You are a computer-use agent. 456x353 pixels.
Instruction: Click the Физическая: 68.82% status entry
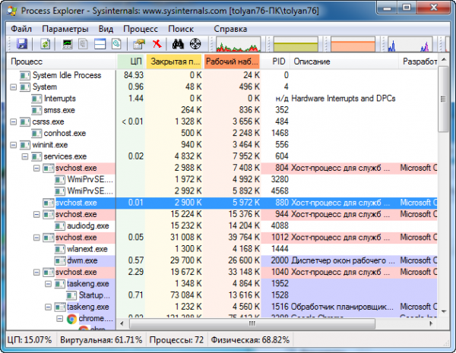pos(250,340)
